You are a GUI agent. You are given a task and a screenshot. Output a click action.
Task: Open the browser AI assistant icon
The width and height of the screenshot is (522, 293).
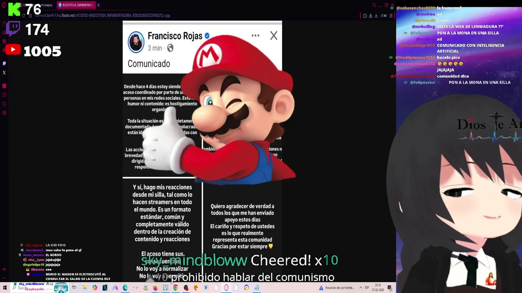click(x=384, y=15)
